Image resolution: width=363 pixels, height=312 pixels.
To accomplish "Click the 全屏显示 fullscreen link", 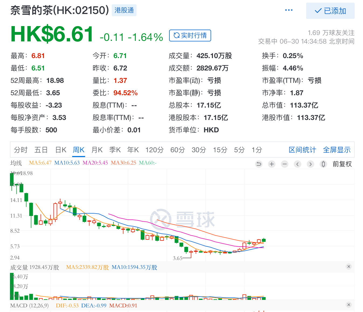I will (337, 150).
